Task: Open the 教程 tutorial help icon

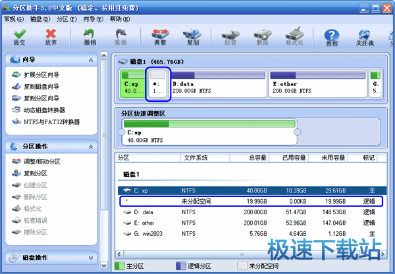Action: click(x=332, y=35)
